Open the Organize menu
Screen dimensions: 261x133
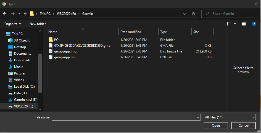(x=13, y=24)
